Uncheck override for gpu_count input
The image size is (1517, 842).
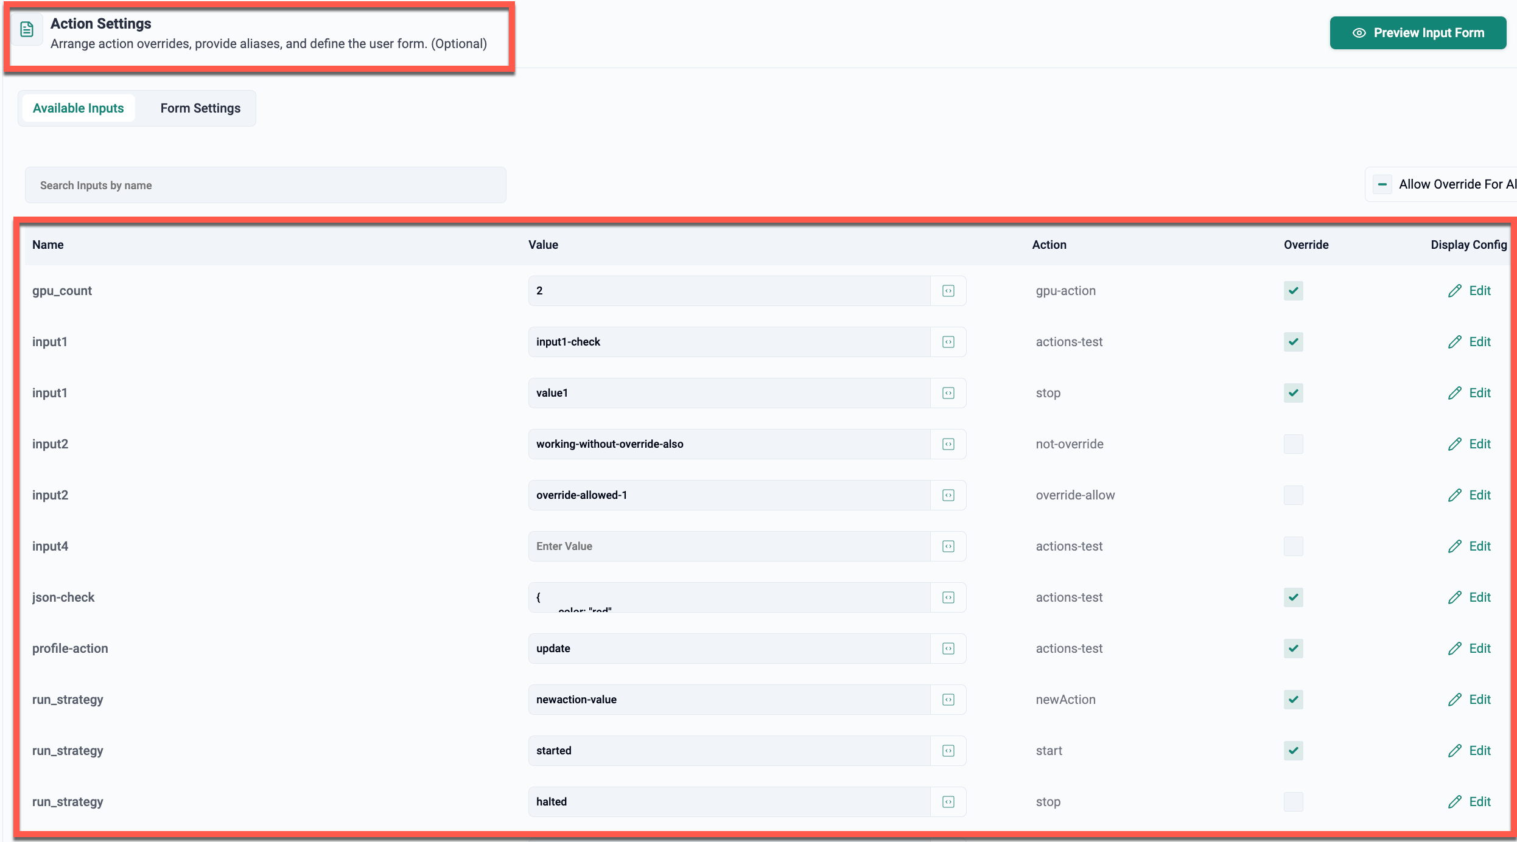pos(1293,291)
